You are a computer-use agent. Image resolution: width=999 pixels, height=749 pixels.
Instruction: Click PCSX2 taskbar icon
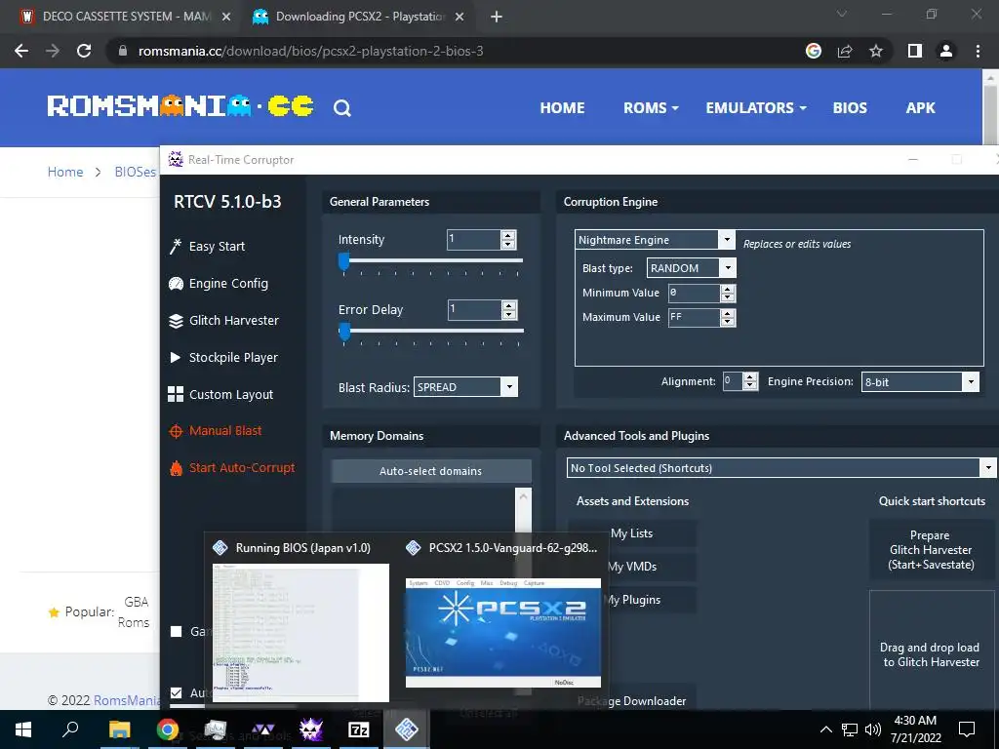[x=407, y=729]
